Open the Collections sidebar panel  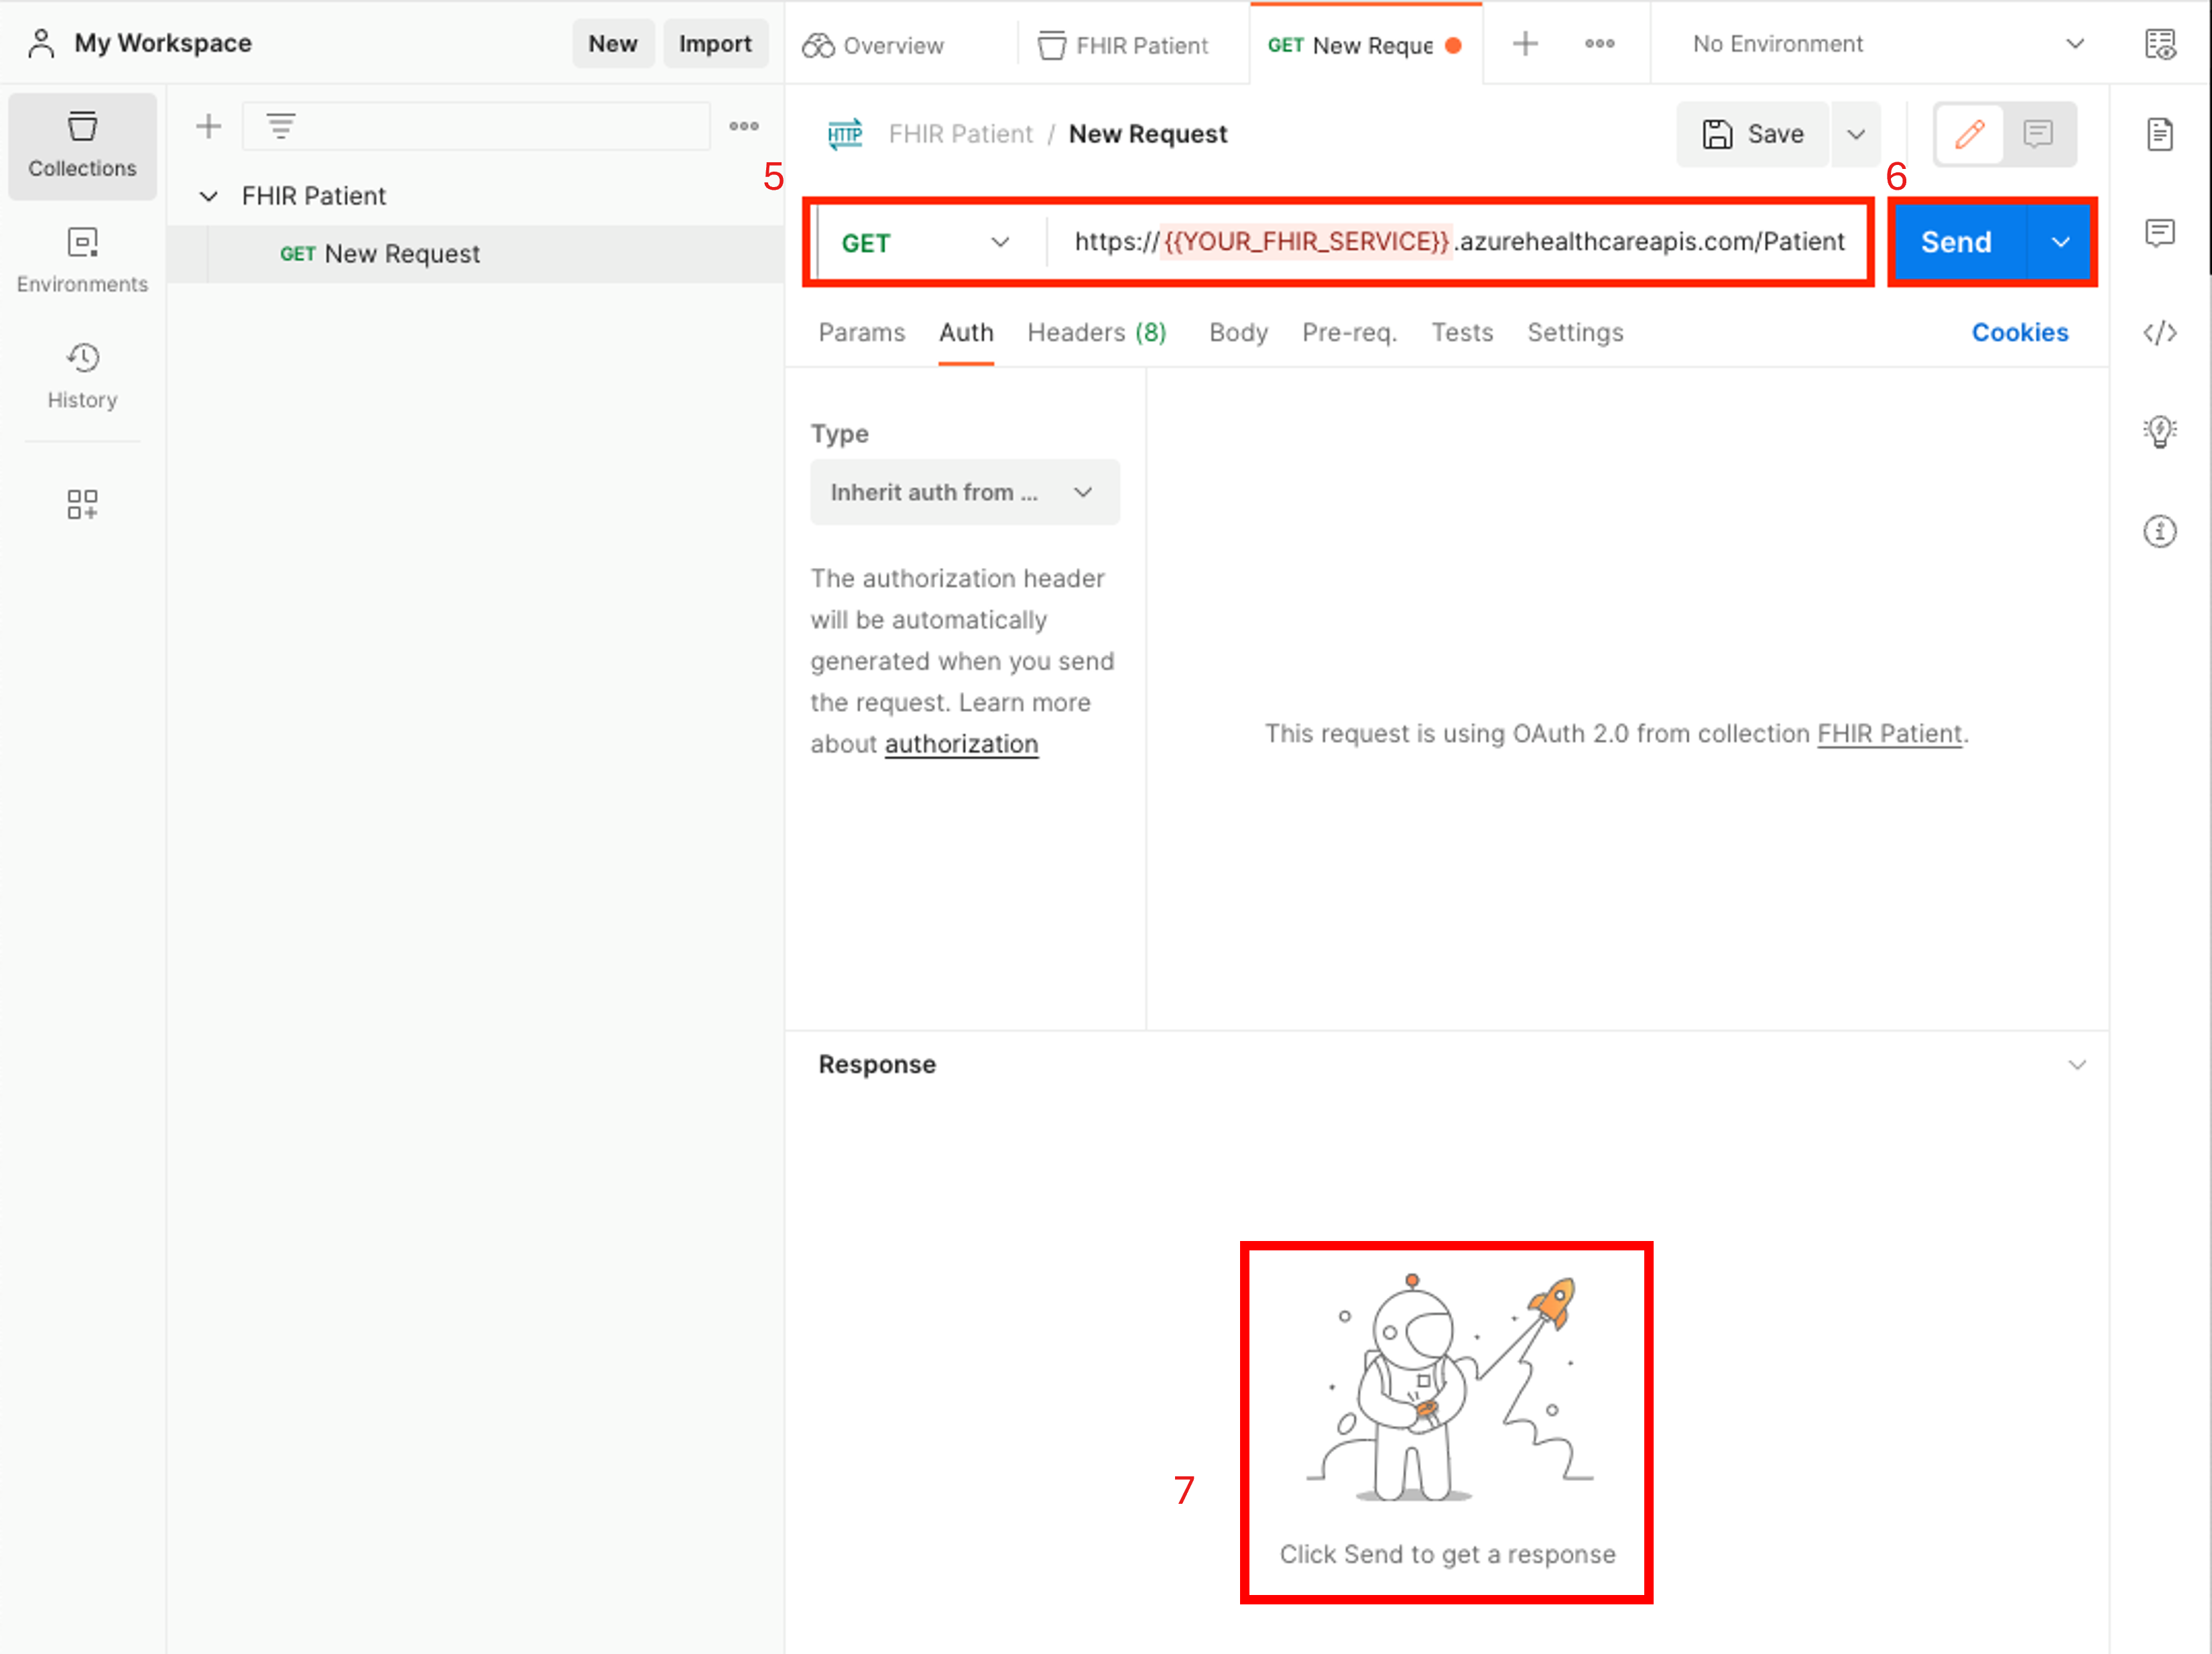pyautogui.click(x=82, y=146)
